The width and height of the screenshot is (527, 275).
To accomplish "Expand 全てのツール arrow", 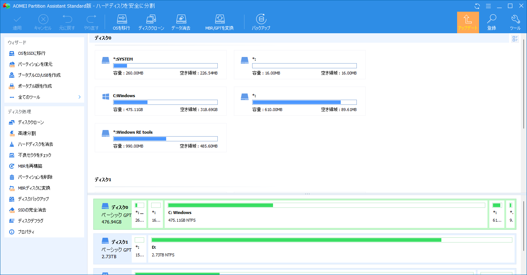I will pyautogui.click(x=79, y=97).
